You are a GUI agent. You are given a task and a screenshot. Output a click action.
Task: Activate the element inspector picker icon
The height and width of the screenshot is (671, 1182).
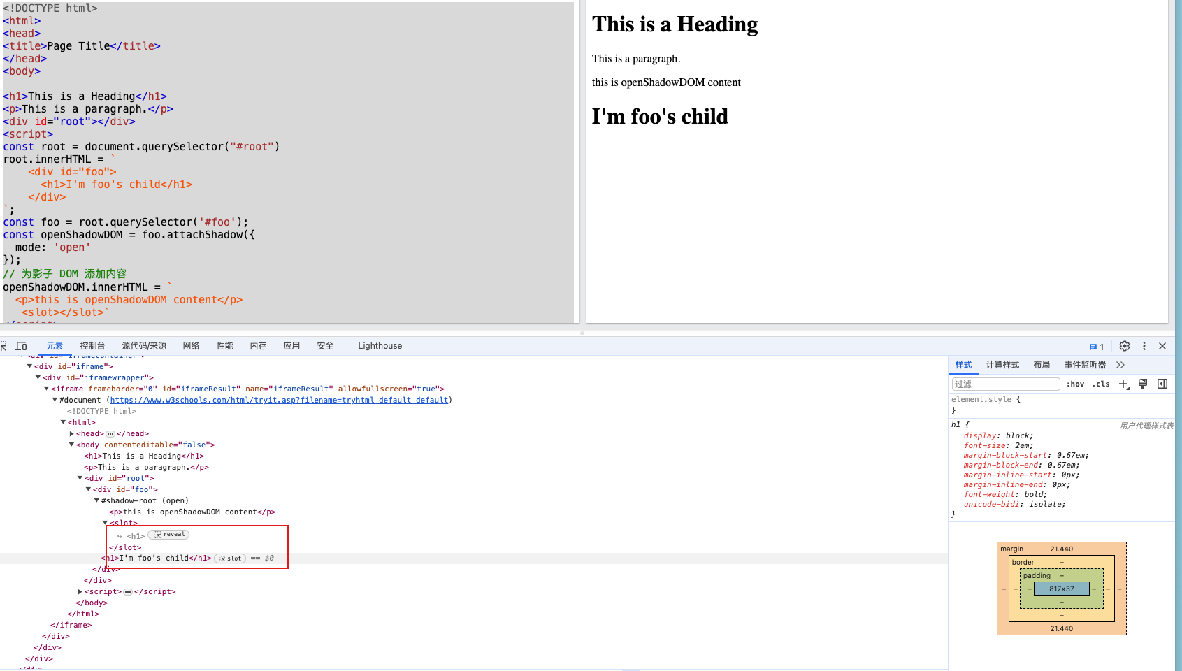(3, 346)
